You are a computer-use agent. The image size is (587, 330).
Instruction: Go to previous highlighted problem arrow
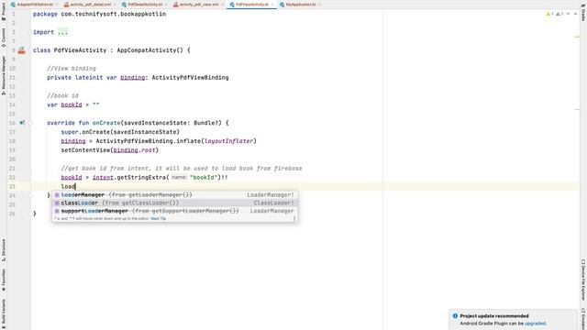(x=569, y=14)
